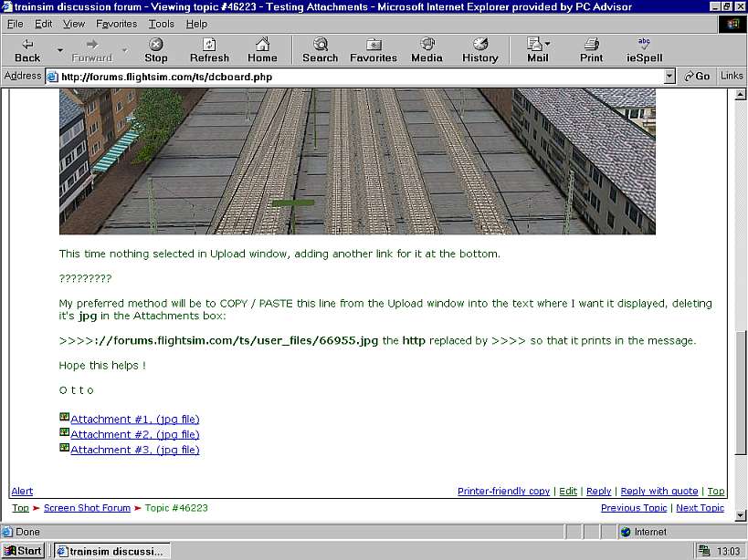748x560 pixels.
Task: Open the Edit menu
Action: click(x=44, y=24)
